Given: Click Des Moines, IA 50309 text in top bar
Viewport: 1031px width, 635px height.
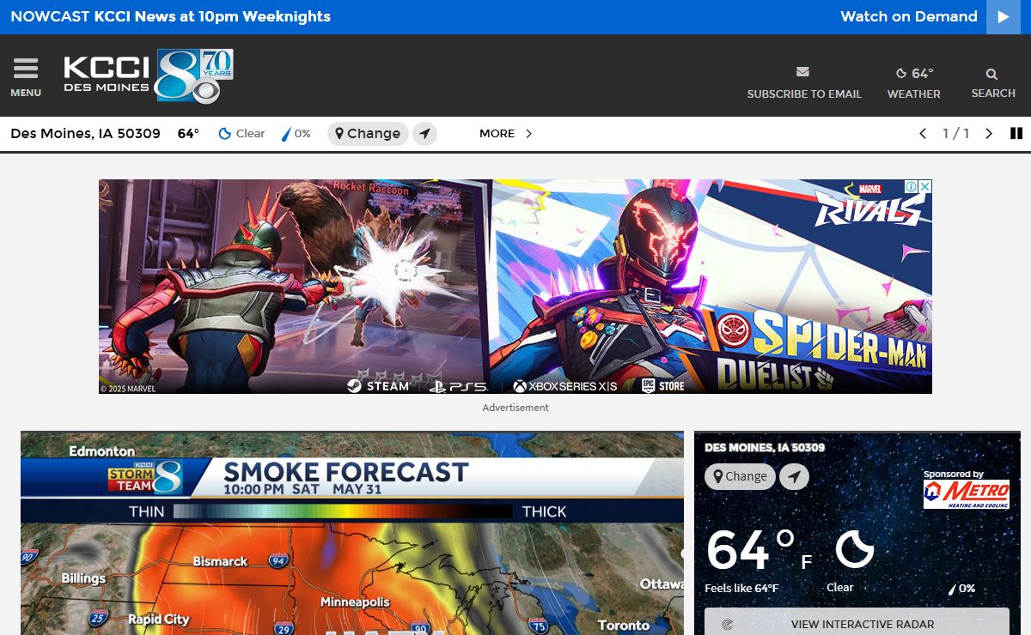Looking at the screenshot, I should (x=85, y=134).
